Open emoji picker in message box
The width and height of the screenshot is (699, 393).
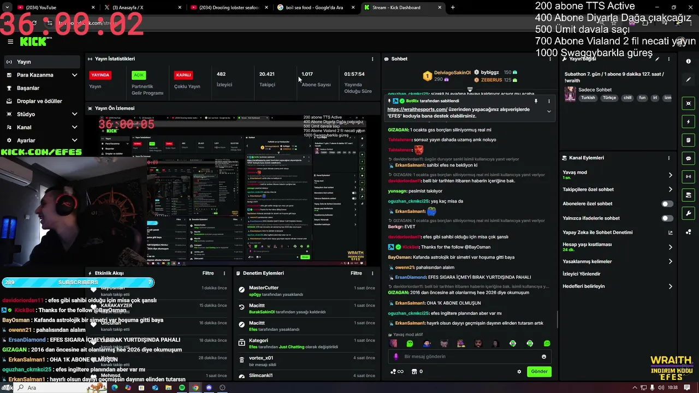pyautogui.click(x=543, y=356)
